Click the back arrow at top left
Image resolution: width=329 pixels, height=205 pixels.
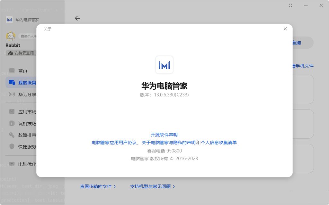pos(77,18)
